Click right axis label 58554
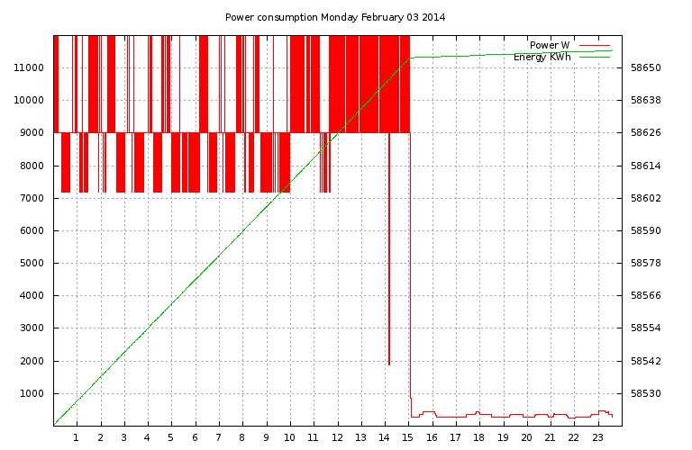This screenshot has width=692, height=450. [x=646, y=328]
